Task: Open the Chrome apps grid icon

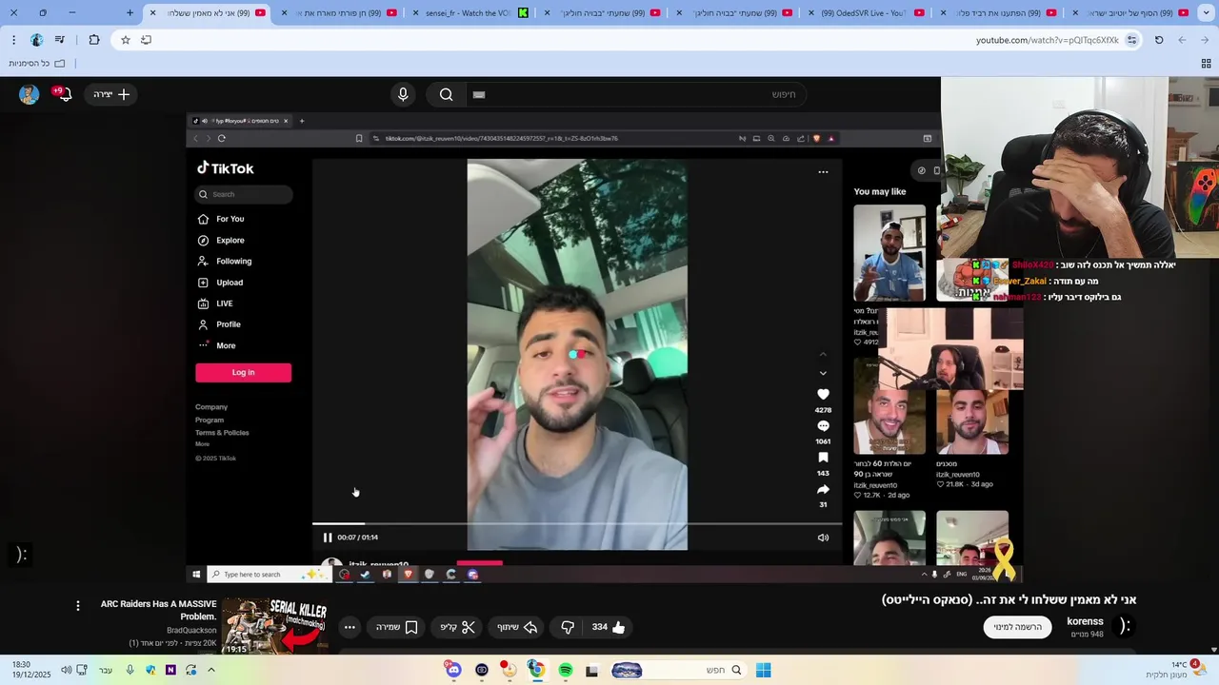Action: [x=1206, y=64]
